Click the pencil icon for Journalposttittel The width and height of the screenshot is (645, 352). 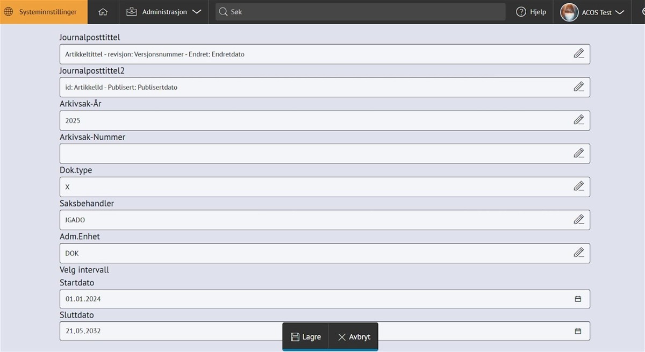pos(578,54)
